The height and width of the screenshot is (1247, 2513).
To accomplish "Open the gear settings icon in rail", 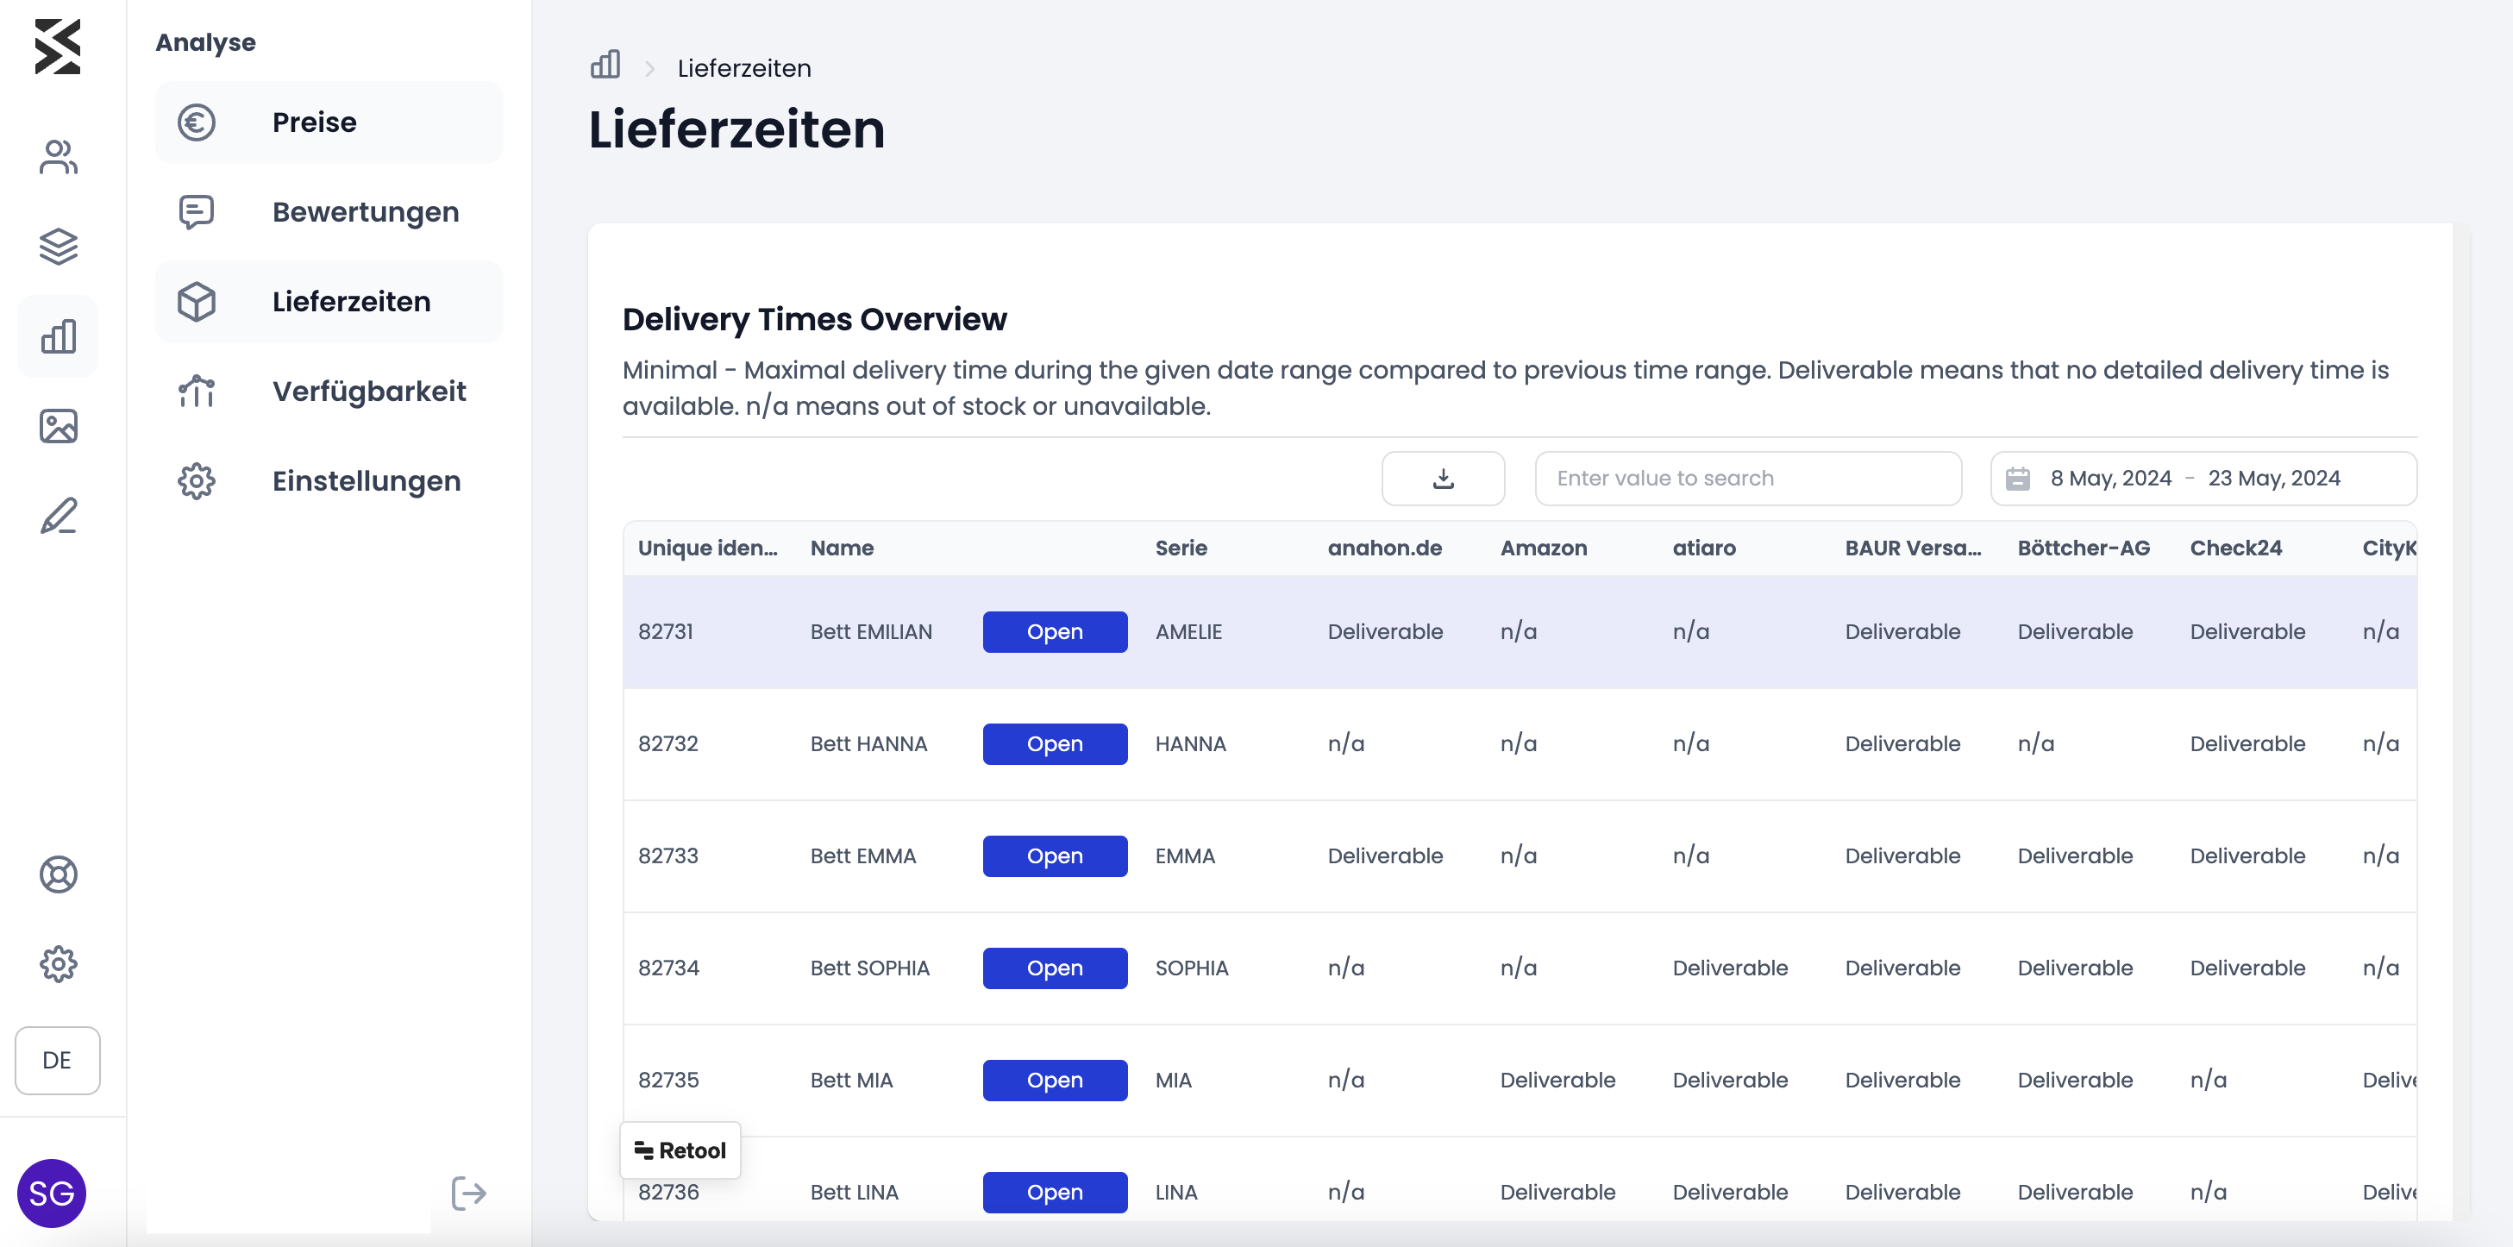I will [58, 964].
